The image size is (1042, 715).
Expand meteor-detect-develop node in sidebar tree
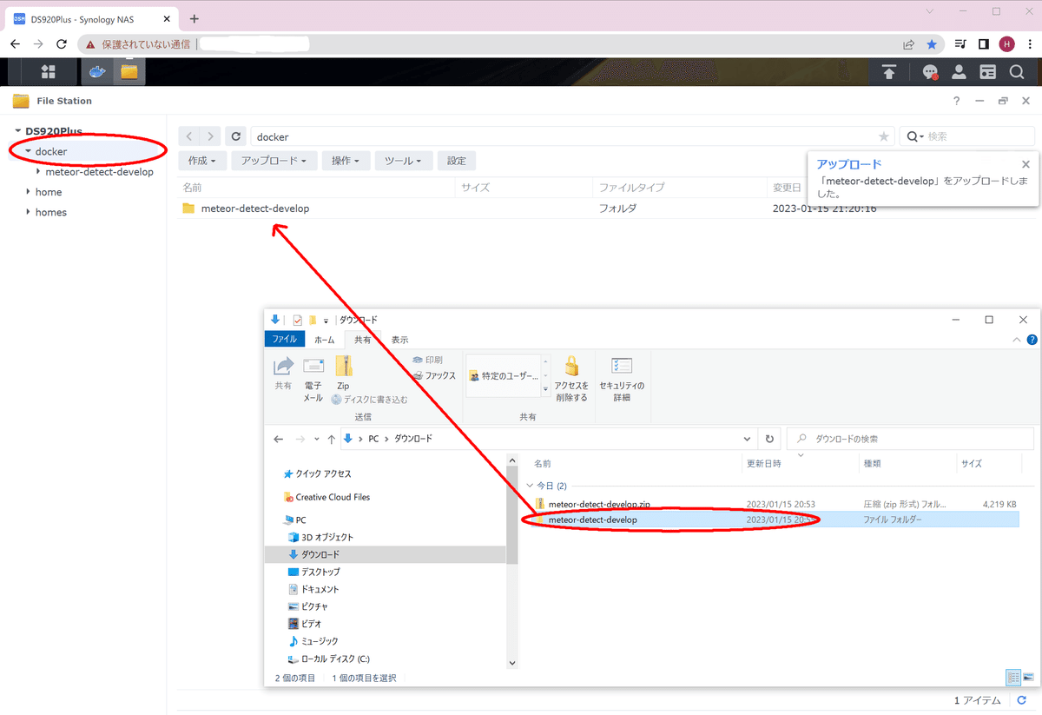[x=38, y=172]
